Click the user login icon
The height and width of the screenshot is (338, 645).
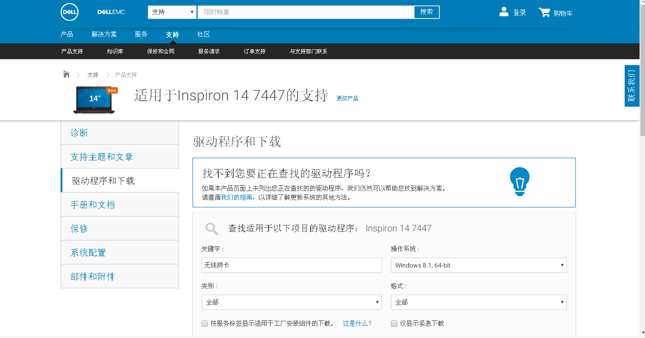click(x=504, y=12)
